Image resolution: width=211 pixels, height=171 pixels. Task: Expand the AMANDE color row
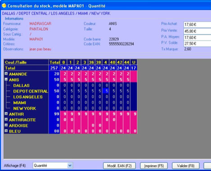click(x=6, y=73)
